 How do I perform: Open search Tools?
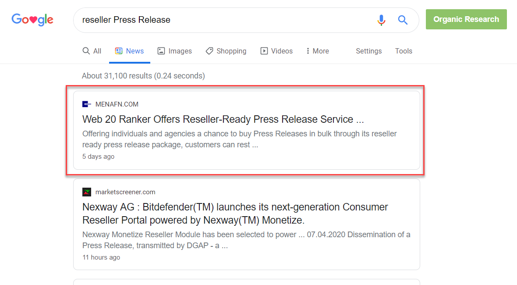(x=404, y=51)
